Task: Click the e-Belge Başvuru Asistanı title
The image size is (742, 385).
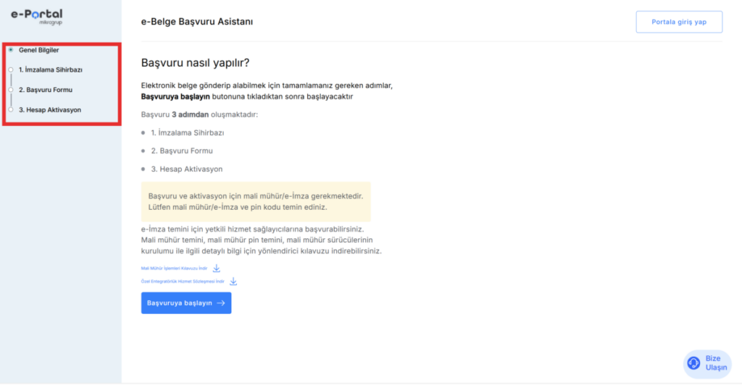Action: tap(197, 22)
